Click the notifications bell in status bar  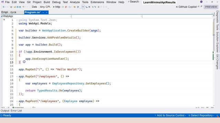[217, 115]
